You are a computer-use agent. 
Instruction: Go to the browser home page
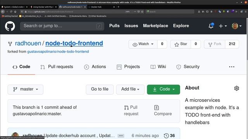click(15, 12)
